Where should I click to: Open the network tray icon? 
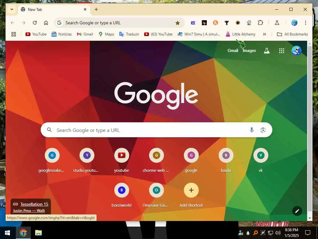270,233
